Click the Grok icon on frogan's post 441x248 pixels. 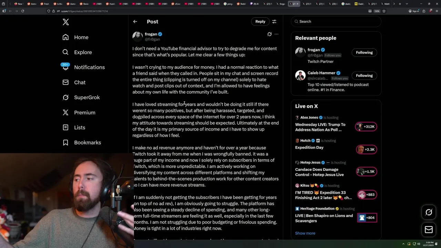pos(269,34)
